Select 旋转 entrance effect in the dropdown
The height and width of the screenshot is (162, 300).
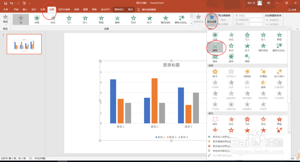231,58
